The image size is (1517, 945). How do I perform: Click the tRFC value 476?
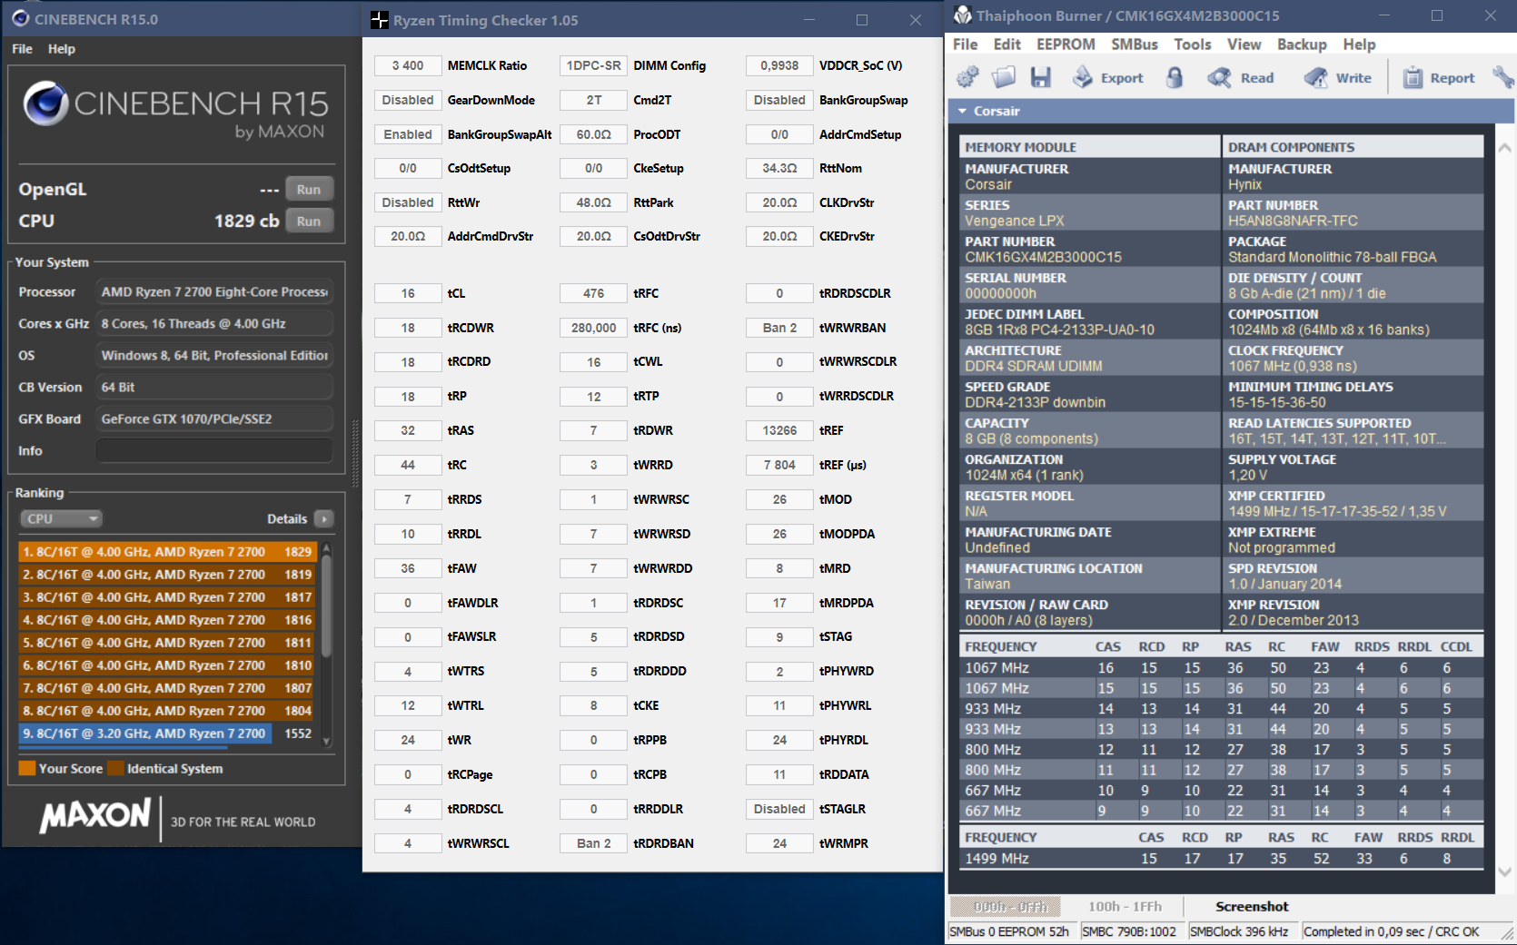coord(593,293)
